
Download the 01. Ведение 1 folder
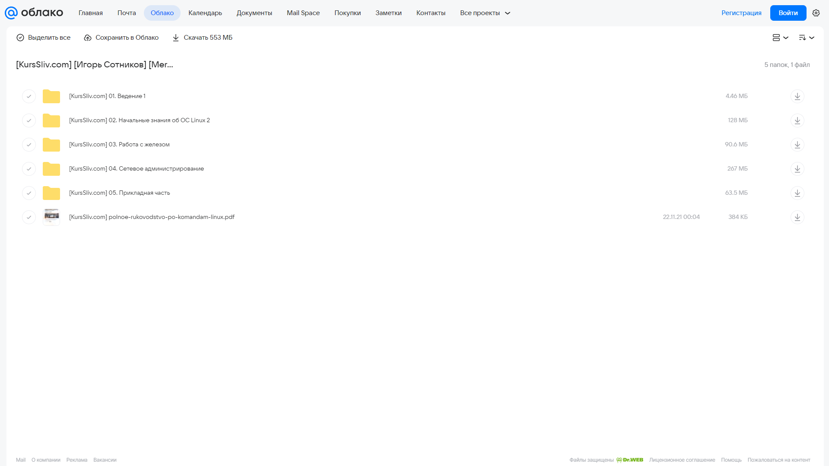[797, 96]
